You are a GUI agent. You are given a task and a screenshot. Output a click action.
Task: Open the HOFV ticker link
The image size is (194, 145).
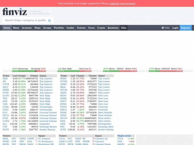[x=6, y=130]
